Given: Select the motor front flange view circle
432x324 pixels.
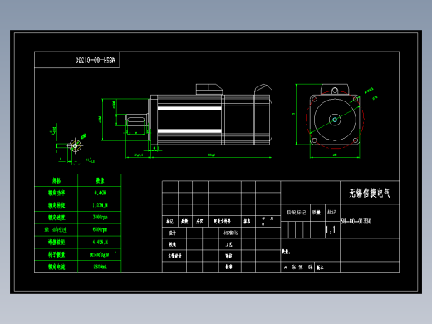Looking at the screenshot, I should pyautogui.click(x=335, y=120).
